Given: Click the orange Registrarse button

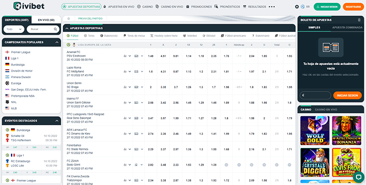Looking at the screenshot, I should click(353, 7).
